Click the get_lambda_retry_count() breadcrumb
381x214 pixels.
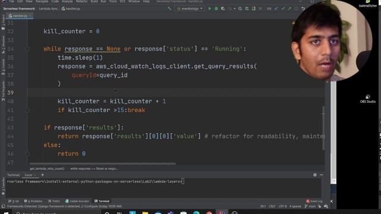(x=47, y=169)
